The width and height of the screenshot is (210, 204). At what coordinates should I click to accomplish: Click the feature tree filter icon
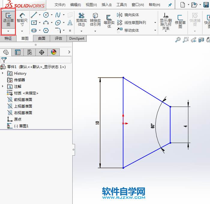(4, 60)
